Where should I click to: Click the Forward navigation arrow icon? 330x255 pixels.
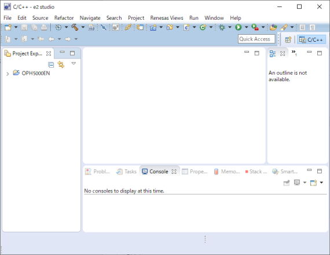click(68, 39)
